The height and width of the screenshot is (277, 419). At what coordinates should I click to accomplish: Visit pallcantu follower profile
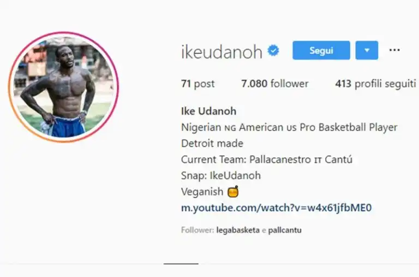[x=285, y=230]
